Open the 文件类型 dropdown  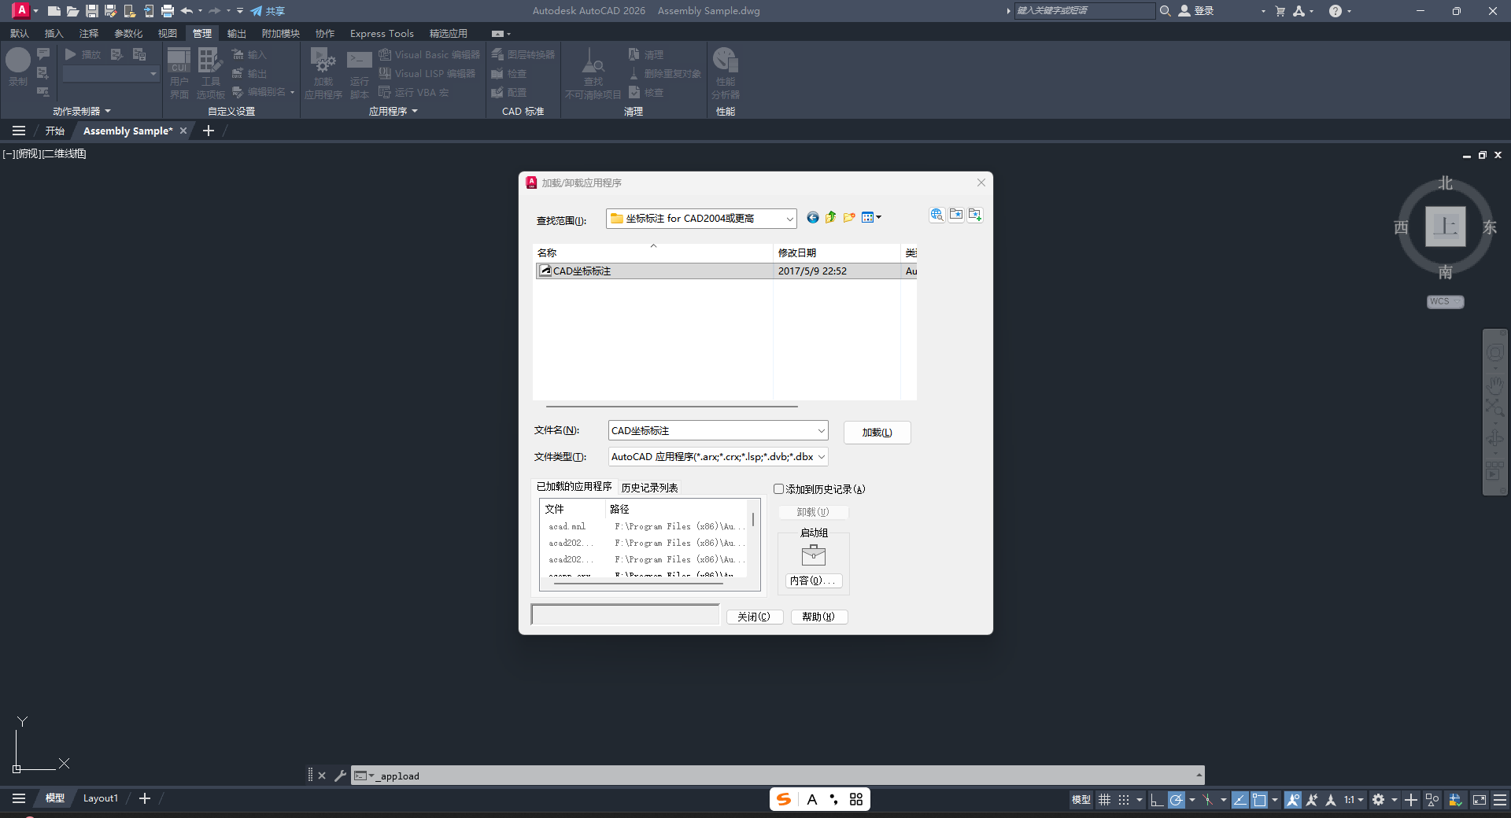coord(821,457)
